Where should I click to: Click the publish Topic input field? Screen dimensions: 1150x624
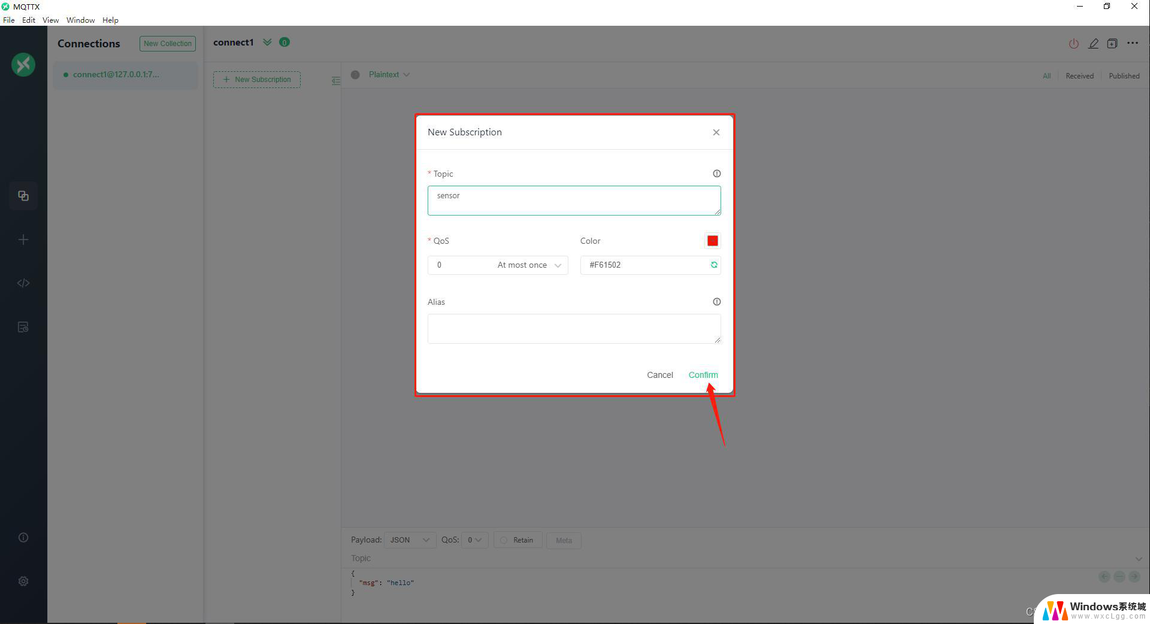click(740, 559)
